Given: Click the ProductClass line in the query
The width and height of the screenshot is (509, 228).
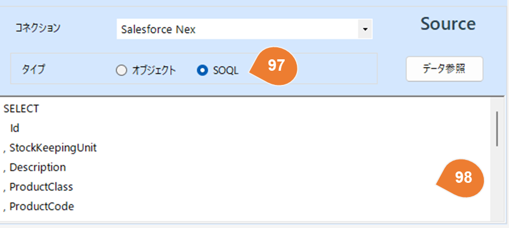Looking at the screenshot, I should coord(41,187).
